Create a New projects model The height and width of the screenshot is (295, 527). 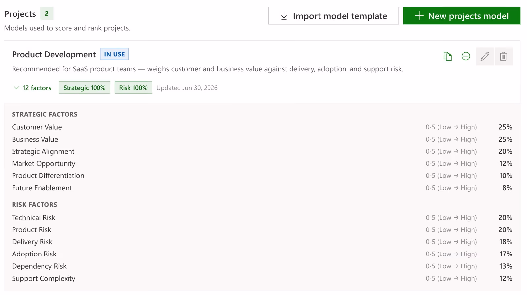pyautogui.click(x=462, y=16)
